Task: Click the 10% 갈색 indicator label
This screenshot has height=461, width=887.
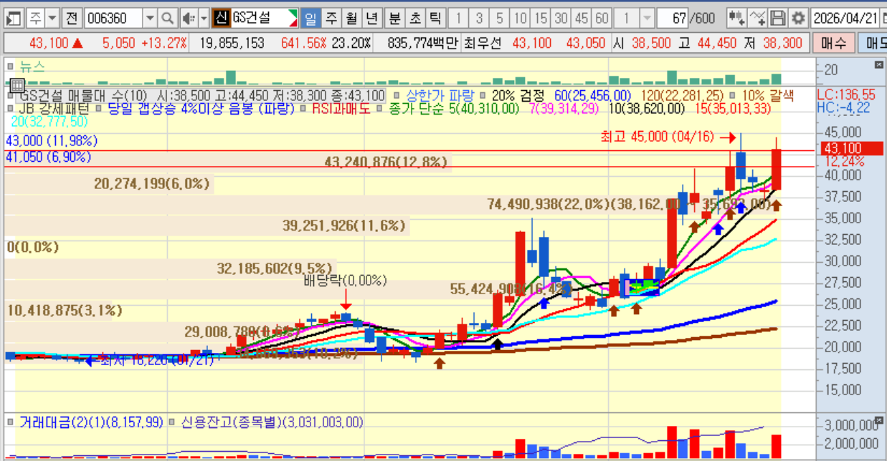Action: [768, 95]
